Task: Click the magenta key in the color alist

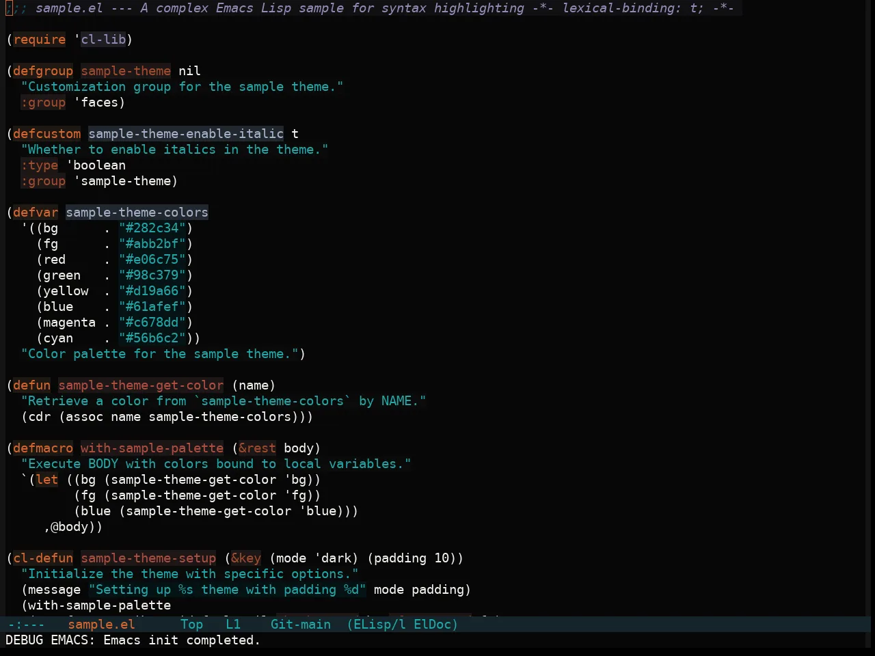Action: (x=70, y=323)
